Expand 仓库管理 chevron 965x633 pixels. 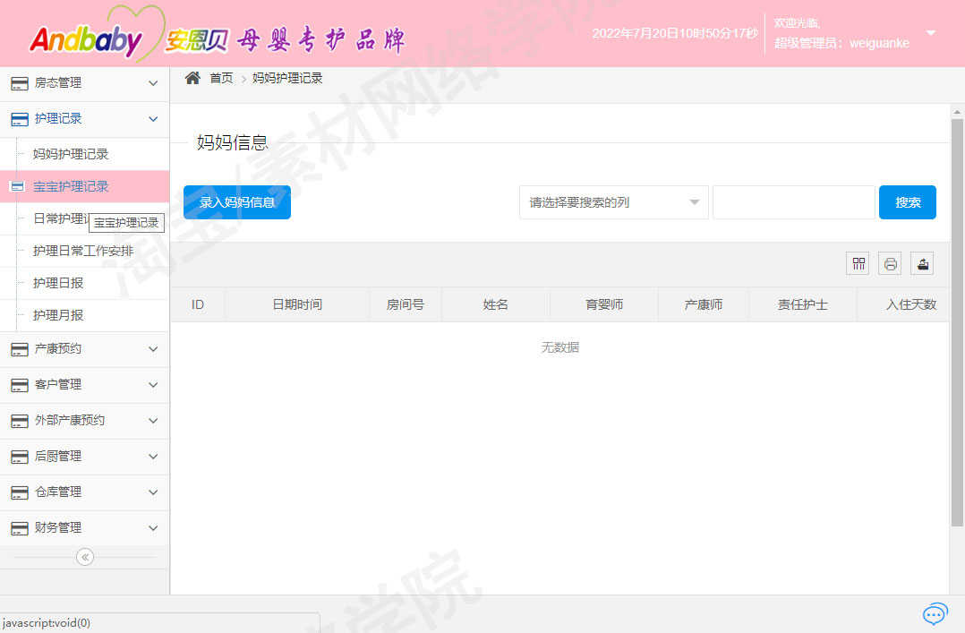pyautogui.click(x=153, y=492)
